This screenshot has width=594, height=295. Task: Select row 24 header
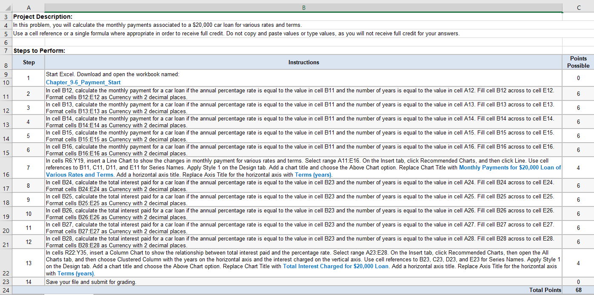point(6,289)
